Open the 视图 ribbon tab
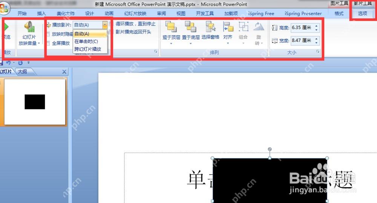377x203 pixels. click(181, 14)
